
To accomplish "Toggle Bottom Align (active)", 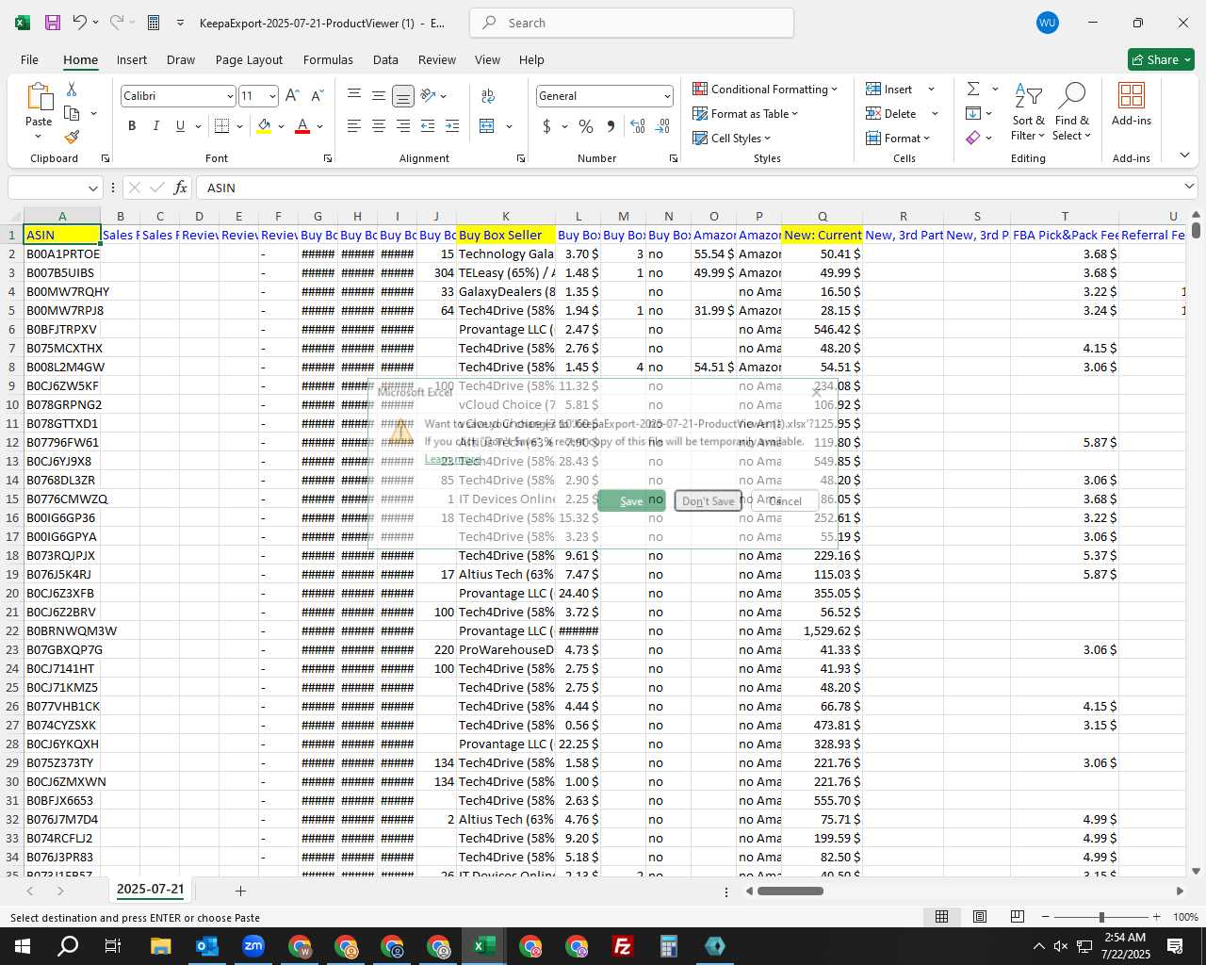I will (403, 96).
